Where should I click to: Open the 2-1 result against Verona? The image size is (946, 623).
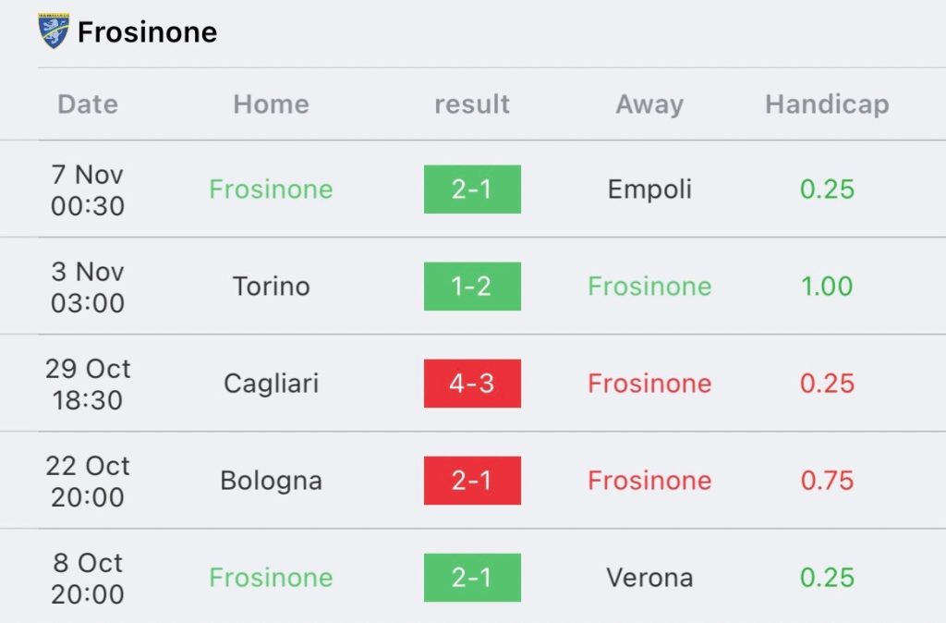(x=472, y=578)
